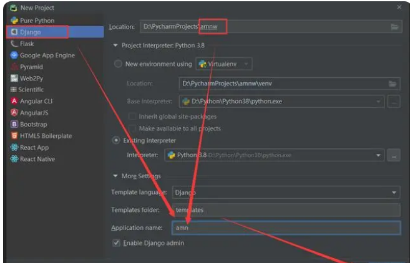Select Existing interpreter radio button
The height and width of the screenshot is (263, 410).
[116, 140]
